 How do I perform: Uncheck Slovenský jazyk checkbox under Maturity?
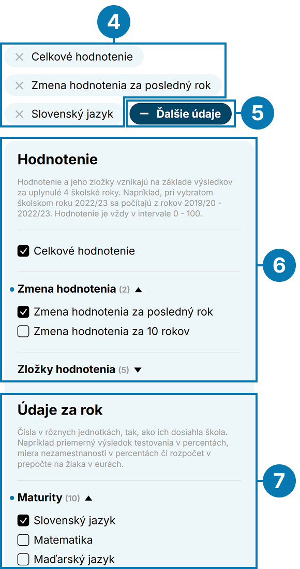pyautogui.click(x=23, y=521)
